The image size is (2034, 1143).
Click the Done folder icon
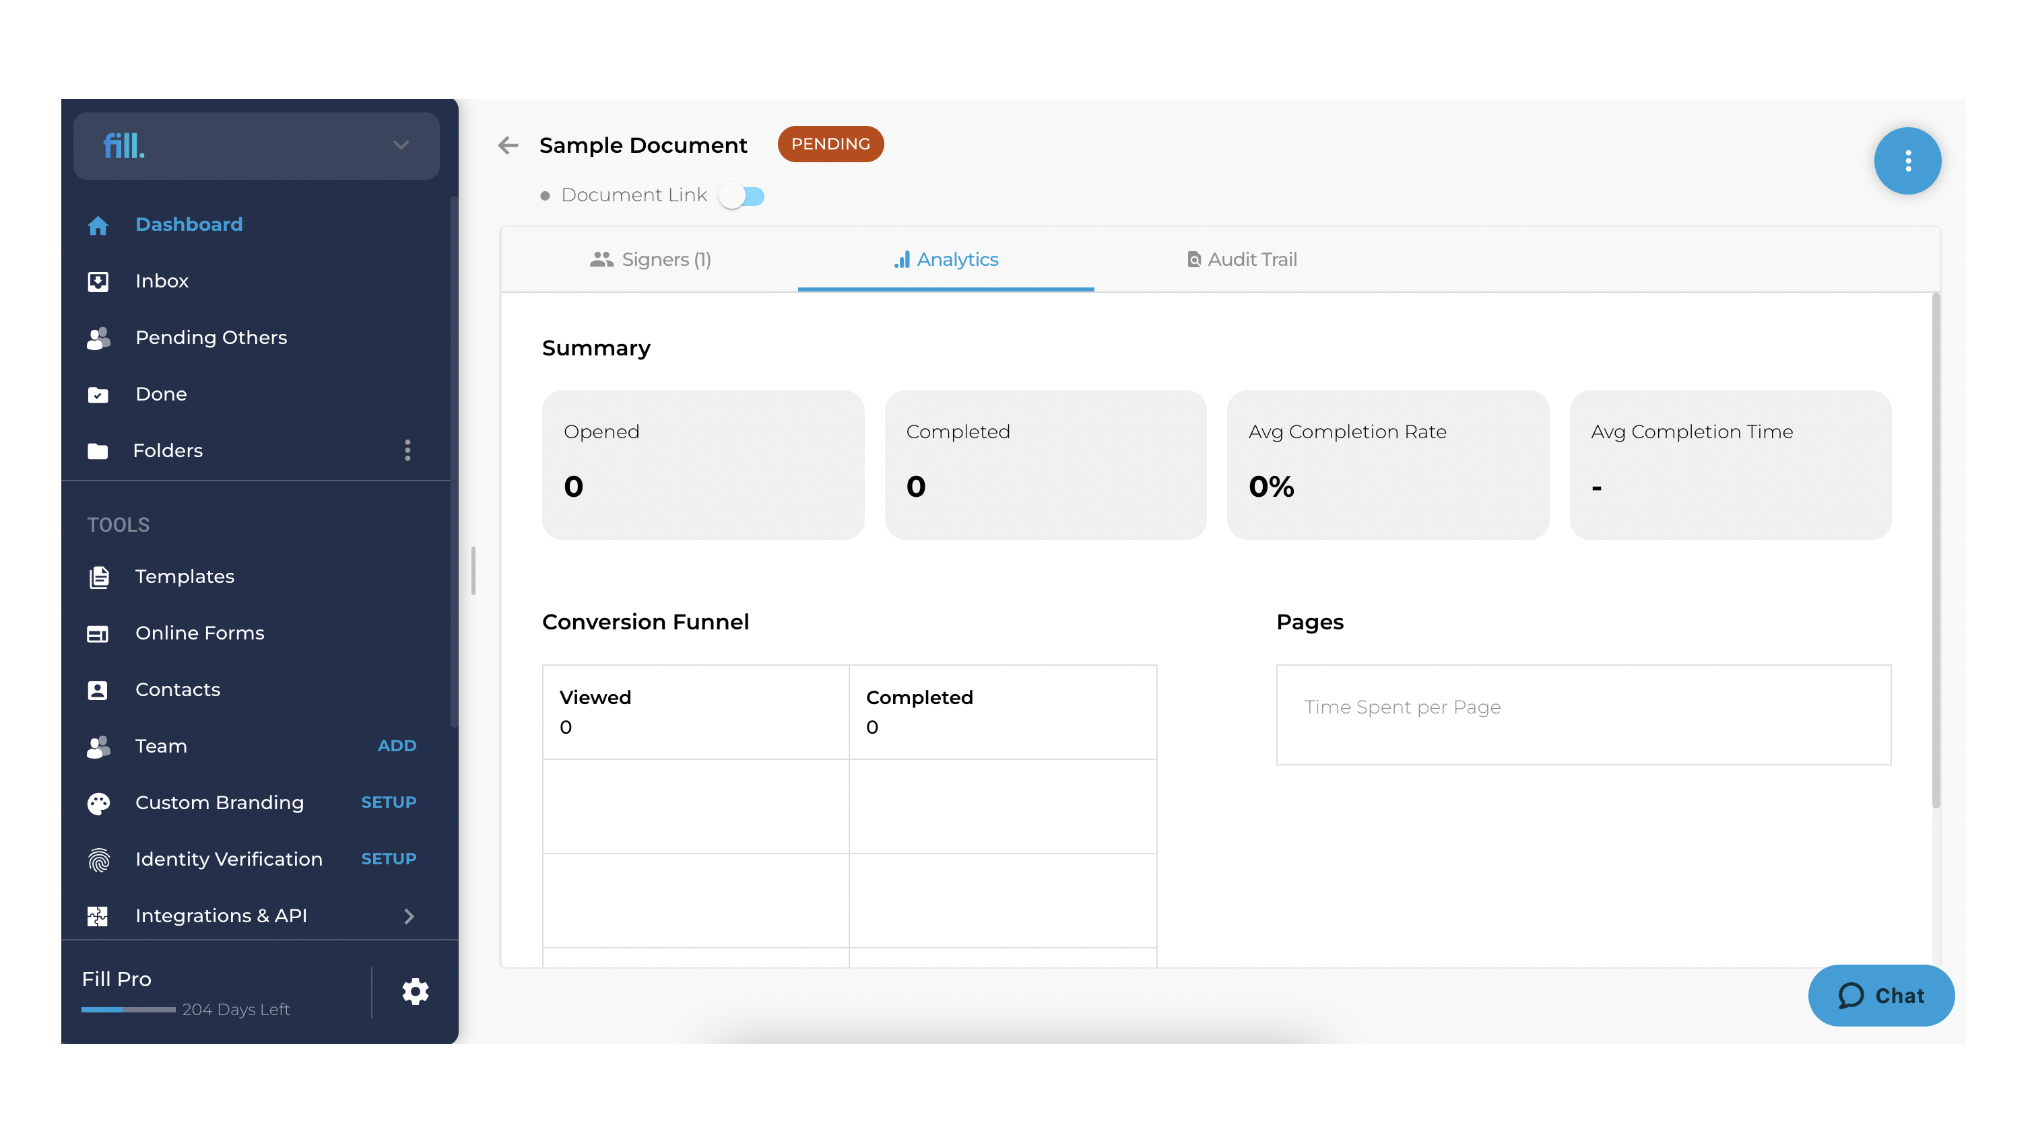coord(98,394)
